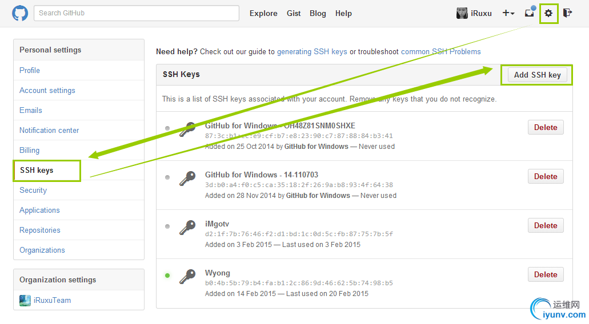Select the iMgotv key title
This screenshot has height=324, width=589.
click(x=217, y=224)
